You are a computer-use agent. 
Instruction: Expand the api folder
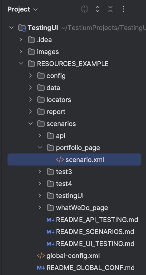coord(40,135)
